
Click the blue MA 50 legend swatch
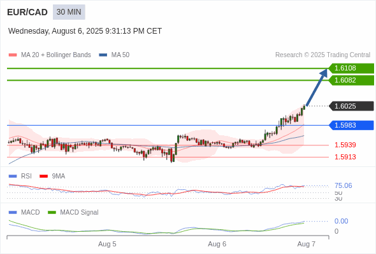click(103, 55)
